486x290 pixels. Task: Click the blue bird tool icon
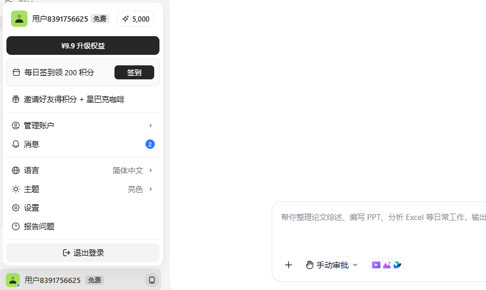(x=398, y=265)
